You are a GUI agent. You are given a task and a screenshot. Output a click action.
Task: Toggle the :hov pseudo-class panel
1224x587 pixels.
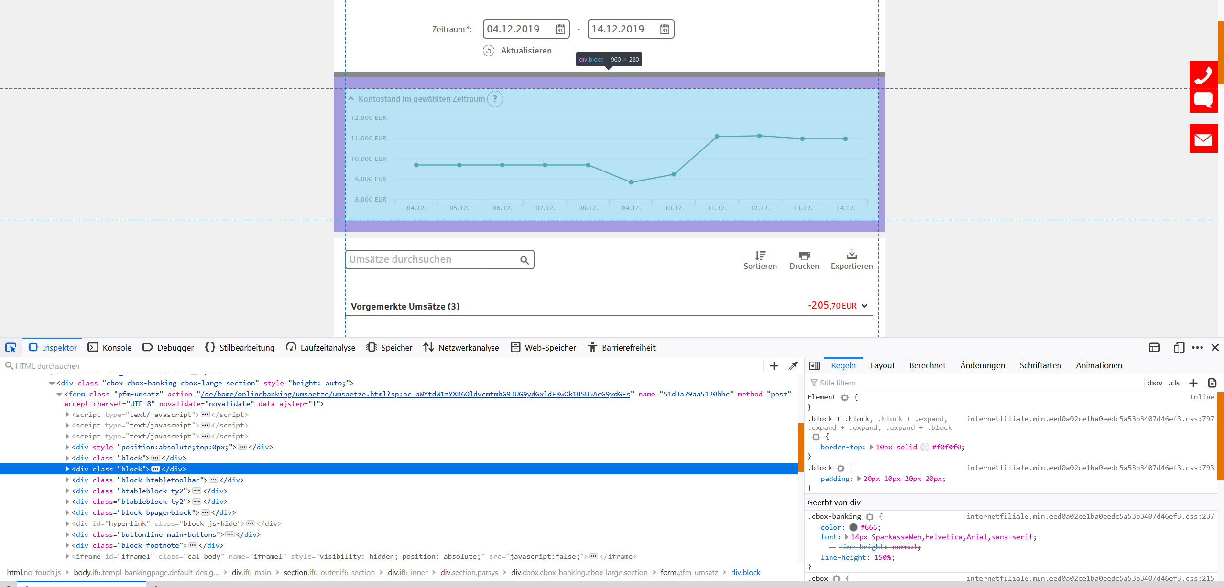click(1155, 383)
